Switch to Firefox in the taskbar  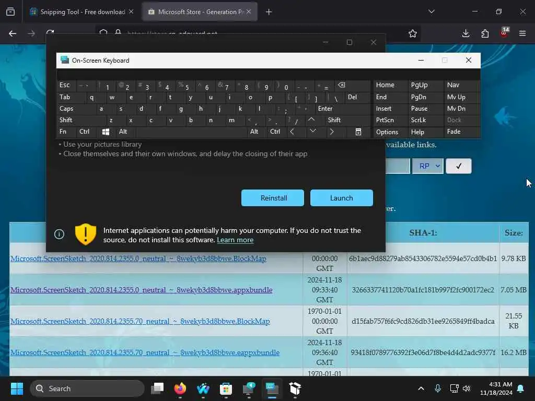tap(180, 388)
